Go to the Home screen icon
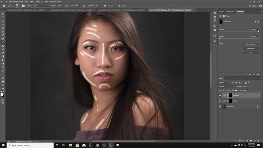Image resolution: width=263 pixels, height=148 pixels. [x=4, y=6]
